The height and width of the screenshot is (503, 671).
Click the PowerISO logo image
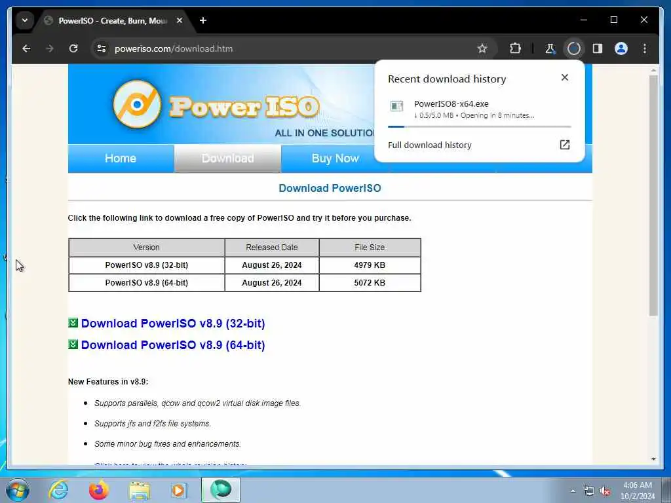click(x=216, y=104)
